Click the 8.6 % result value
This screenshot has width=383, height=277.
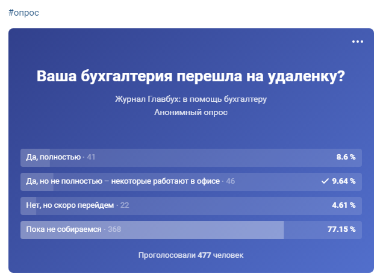(346, 157)
